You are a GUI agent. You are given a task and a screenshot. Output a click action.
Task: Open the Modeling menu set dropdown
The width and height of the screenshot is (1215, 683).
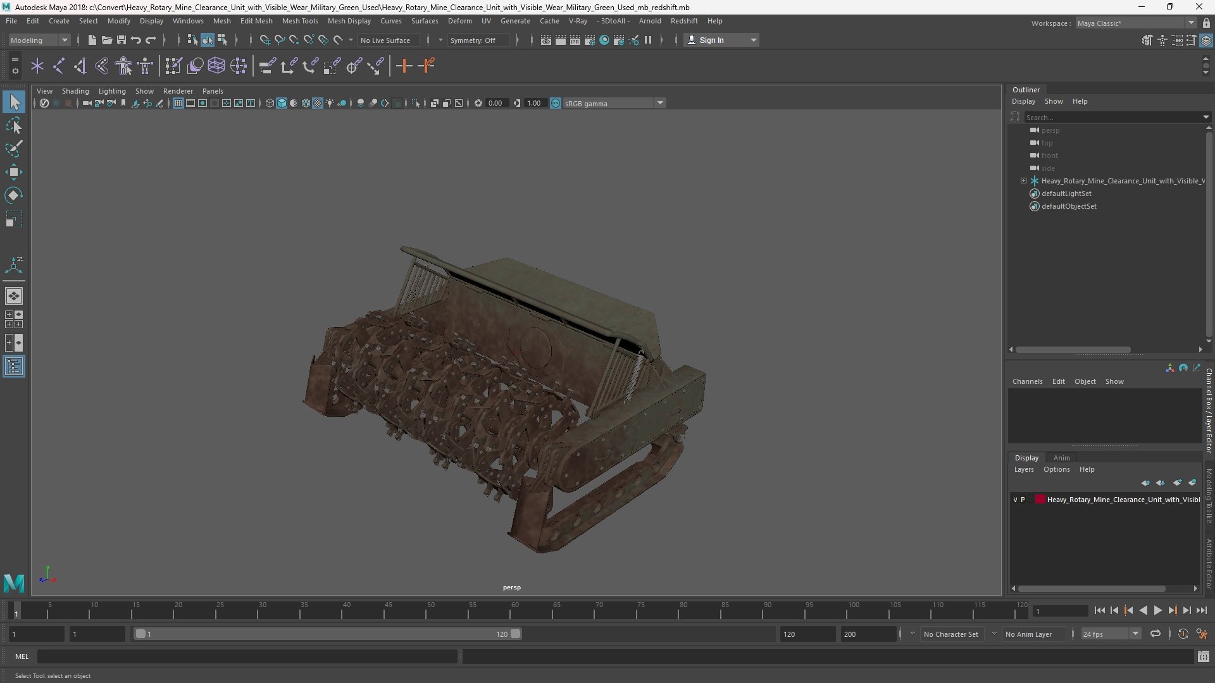tap(39, 40)
